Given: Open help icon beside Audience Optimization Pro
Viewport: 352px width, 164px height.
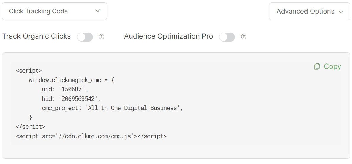Looking at the screenshot, I should pos(244,37).
